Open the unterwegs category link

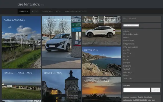click(x=128, y=72)
